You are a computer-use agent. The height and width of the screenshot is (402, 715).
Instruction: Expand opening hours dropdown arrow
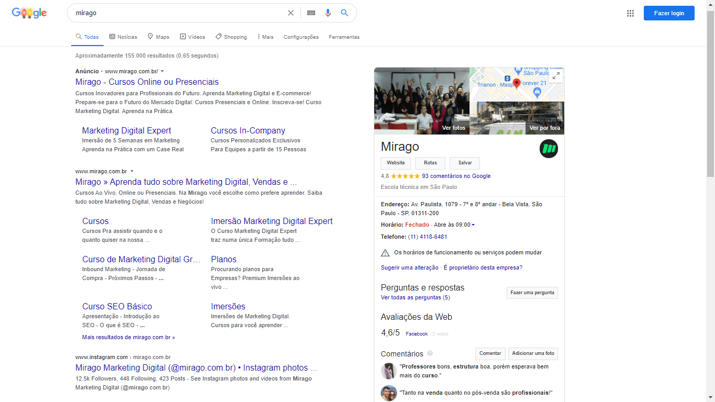click(473, 225)
